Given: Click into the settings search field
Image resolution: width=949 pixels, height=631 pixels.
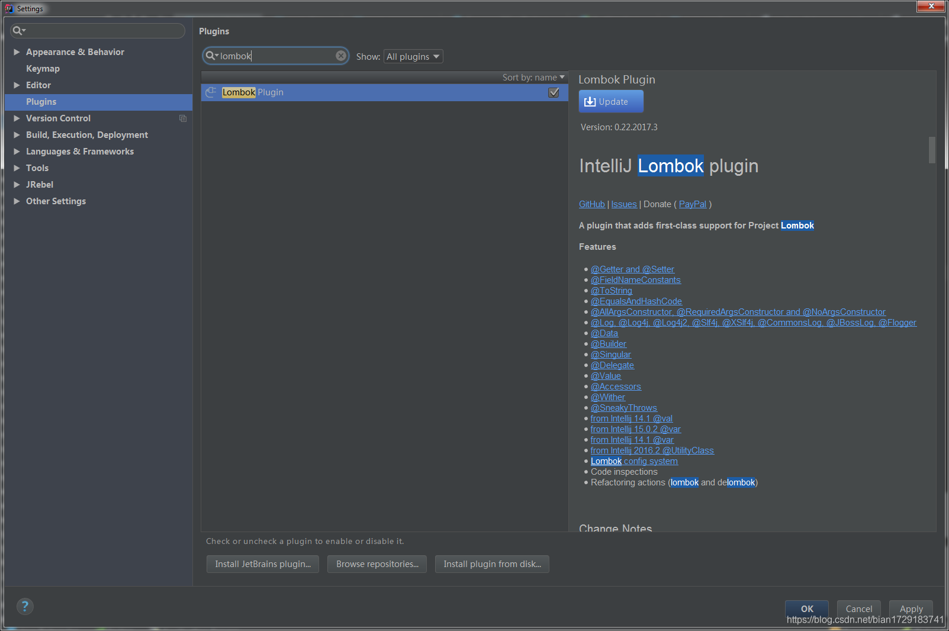Looking at the screenshot, I should click(98, 30).
